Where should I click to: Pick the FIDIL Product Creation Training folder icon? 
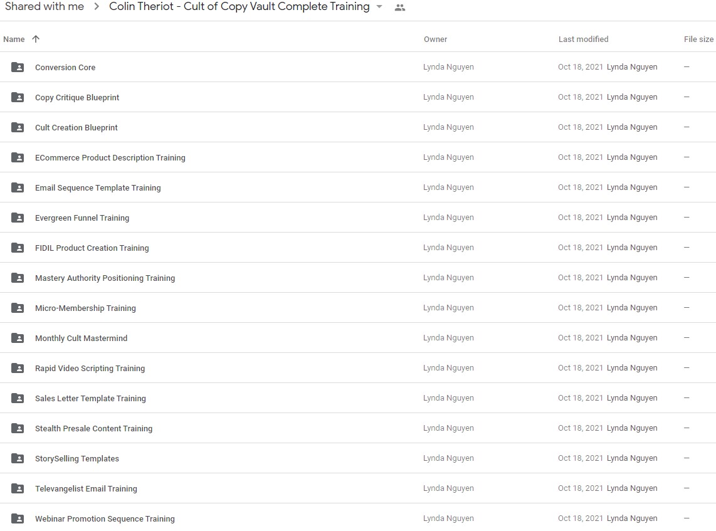point(18,248)
